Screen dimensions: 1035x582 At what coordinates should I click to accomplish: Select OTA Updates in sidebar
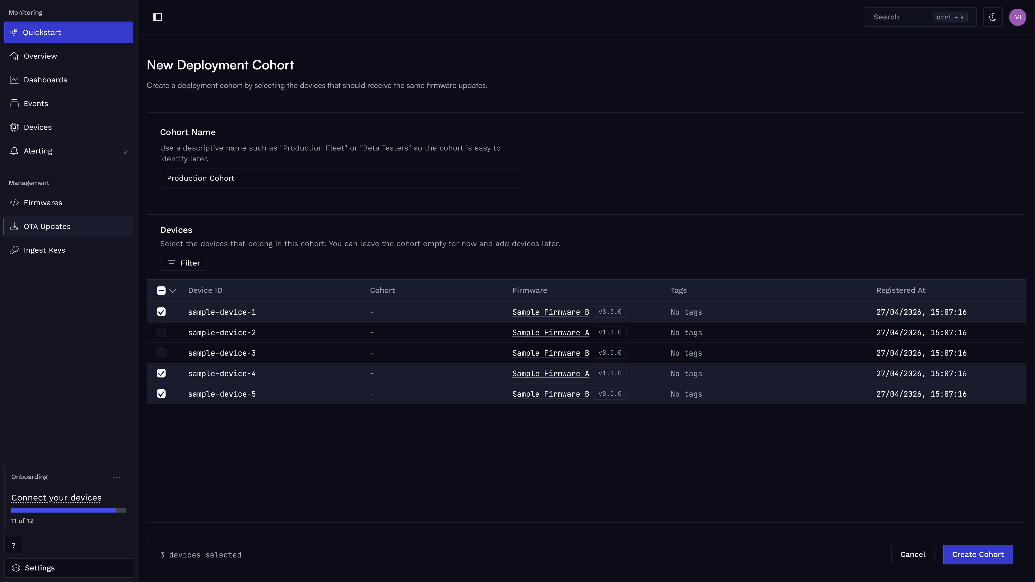click(69, 227)
